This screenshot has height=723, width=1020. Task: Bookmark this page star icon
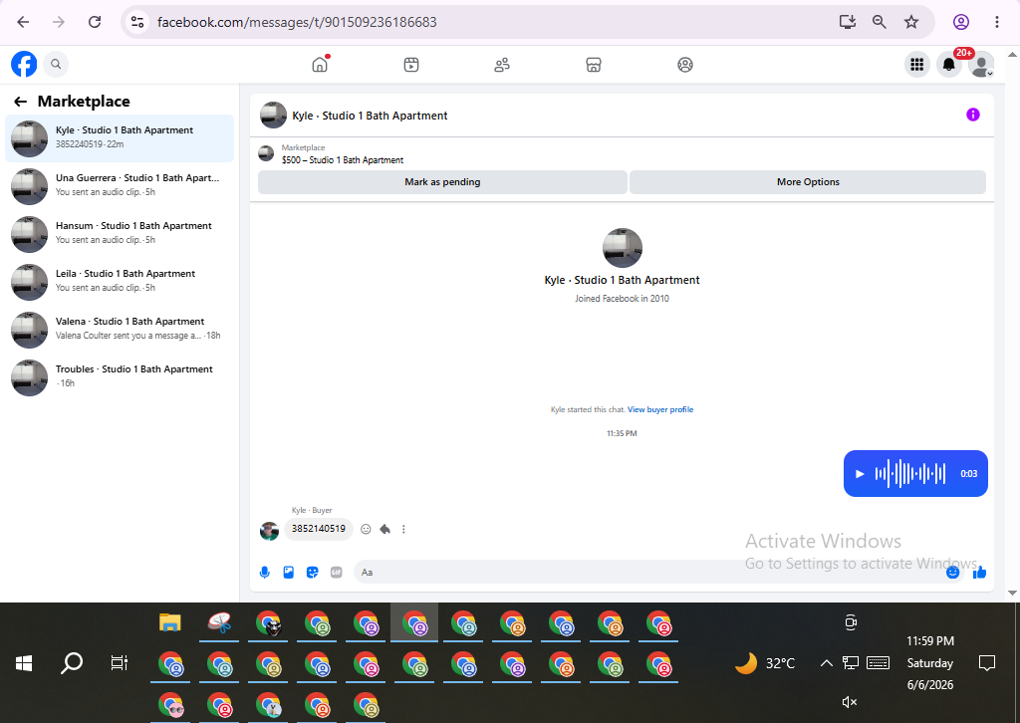[911, 22]
